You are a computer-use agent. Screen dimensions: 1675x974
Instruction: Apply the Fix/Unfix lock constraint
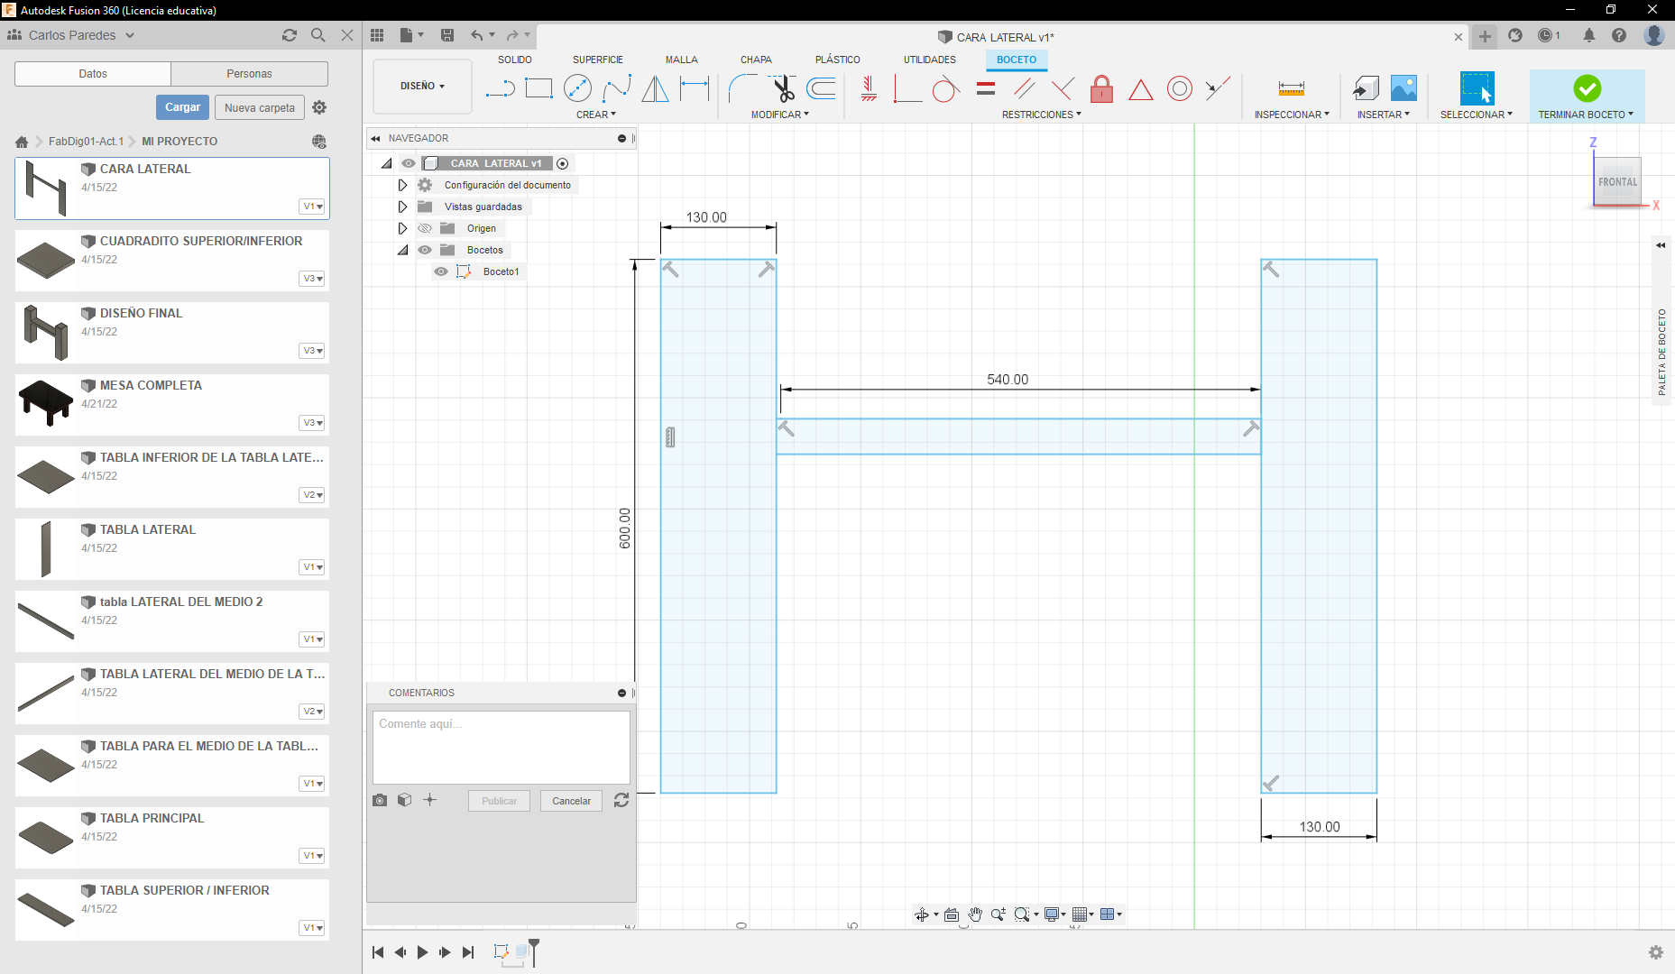tap(1101, 88)
